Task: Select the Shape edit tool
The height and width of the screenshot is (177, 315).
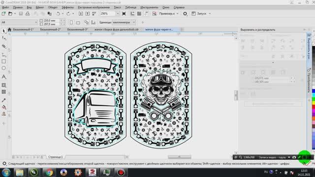Action: click(x=3, y=38)
